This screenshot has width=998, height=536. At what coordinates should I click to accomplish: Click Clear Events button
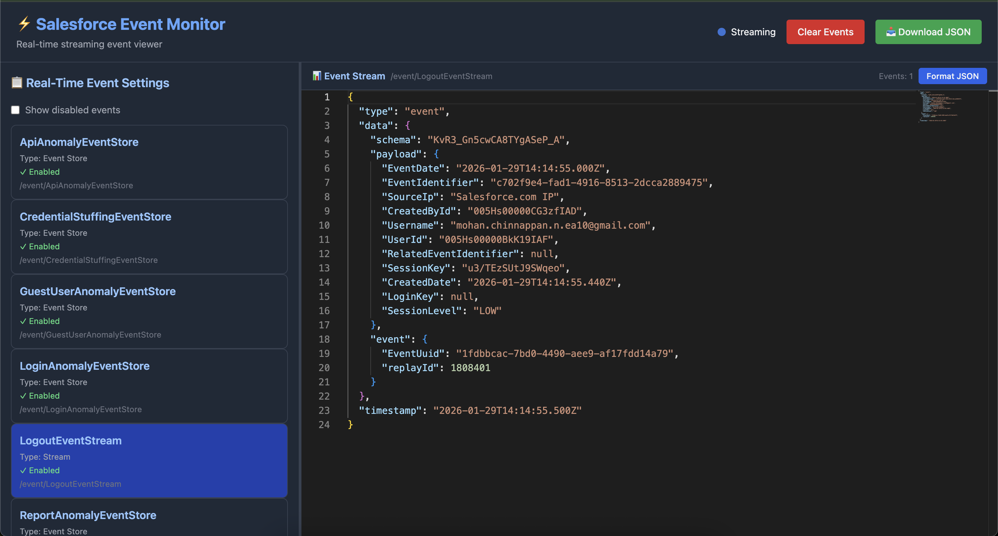(825, 32)
